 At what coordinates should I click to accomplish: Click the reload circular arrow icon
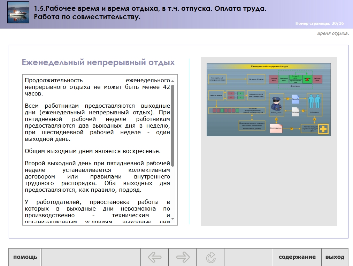210,257
